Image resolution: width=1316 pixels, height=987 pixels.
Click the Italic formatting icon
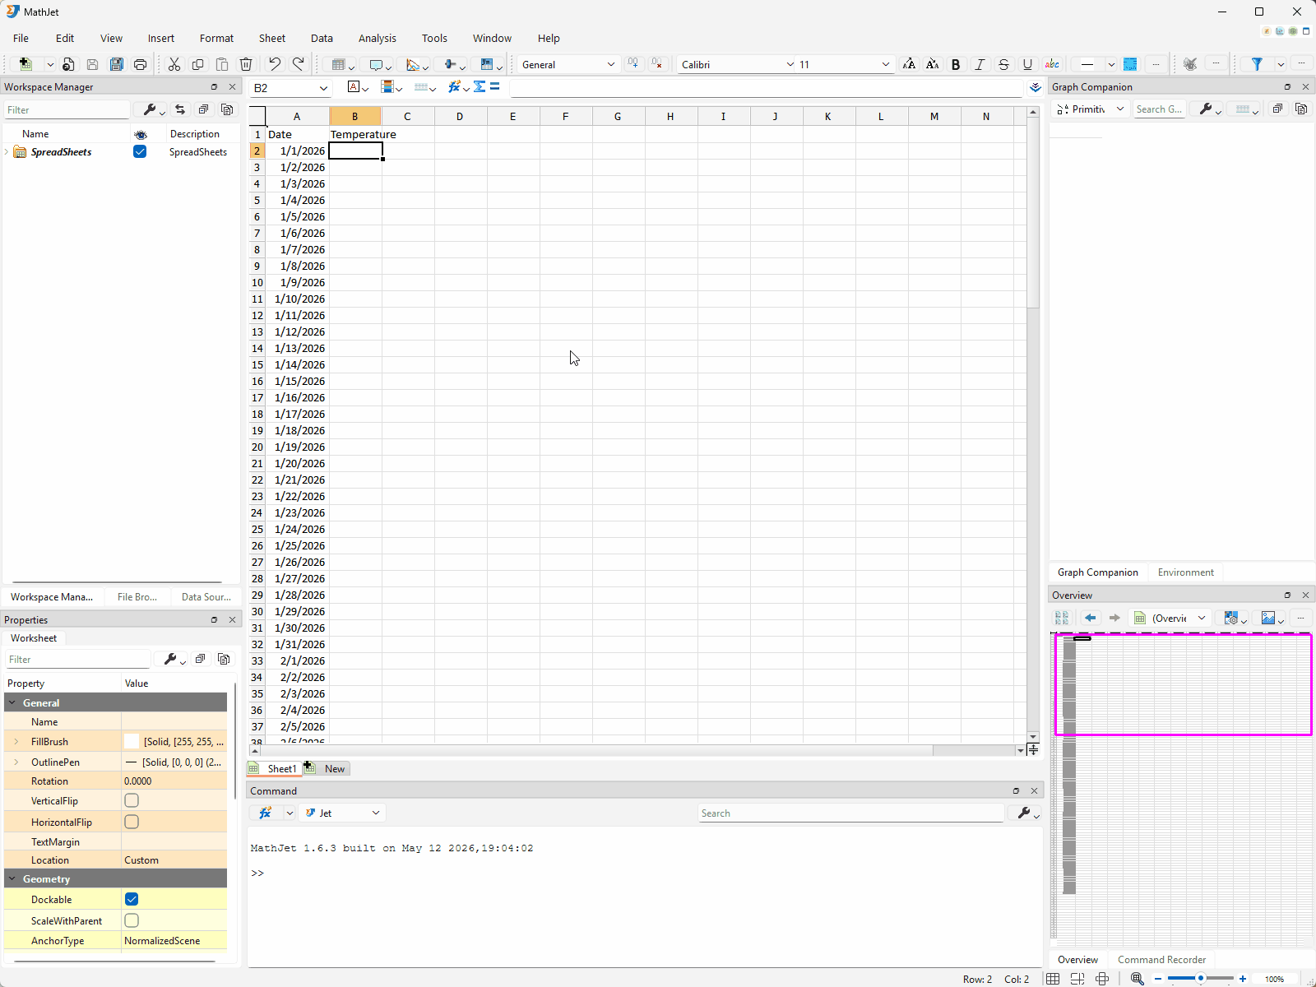[x=980, y=64]
